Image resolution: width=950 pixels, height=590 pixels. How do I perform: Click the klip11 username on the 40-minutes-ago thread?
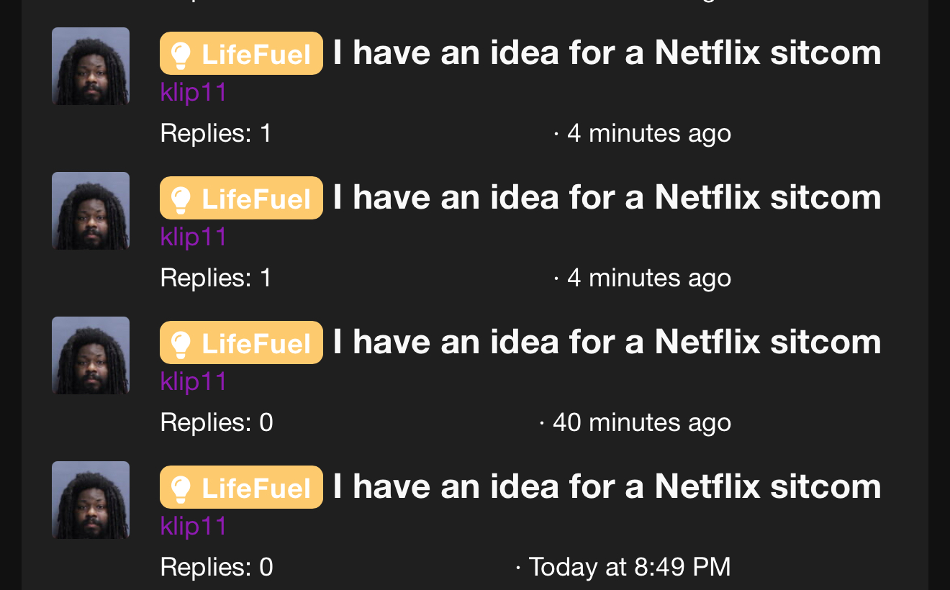click(x=194, y=382)
